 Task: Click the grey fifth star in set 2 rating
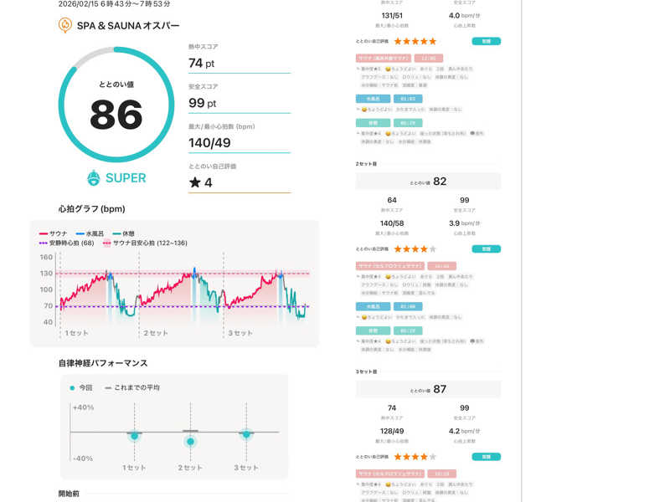[x=432, y=249]
